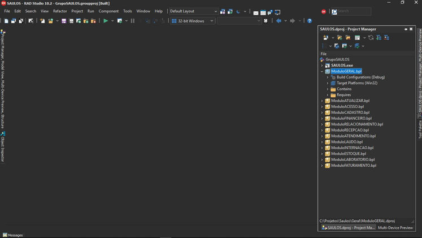Select ModuloESTOQUE.bpl in project tree

(349, 154)
